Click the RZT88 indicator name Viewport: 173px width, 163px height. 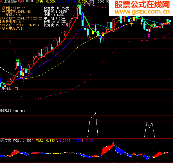pos(30,1)
